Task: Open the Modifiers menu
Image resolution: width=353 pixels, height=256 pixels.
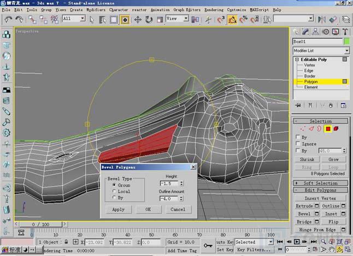Action: pos(96,10)
